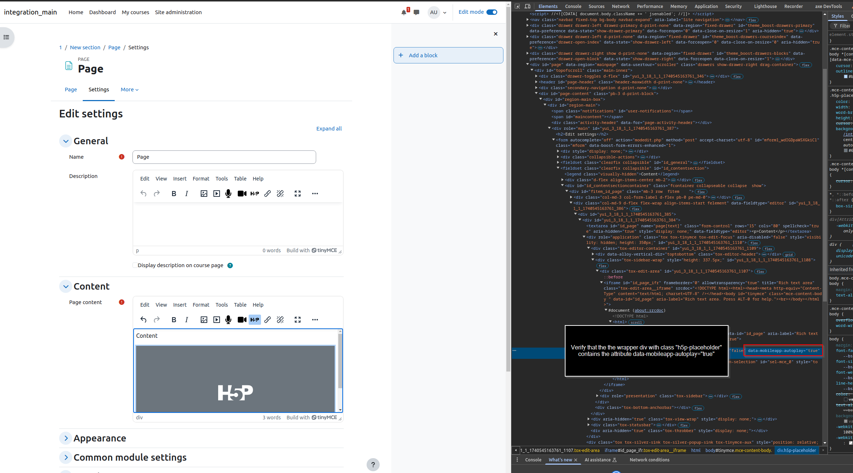Switch to the Console tab in DevTools
This screenshot has width=853, height=473.
tap(573, 6)
